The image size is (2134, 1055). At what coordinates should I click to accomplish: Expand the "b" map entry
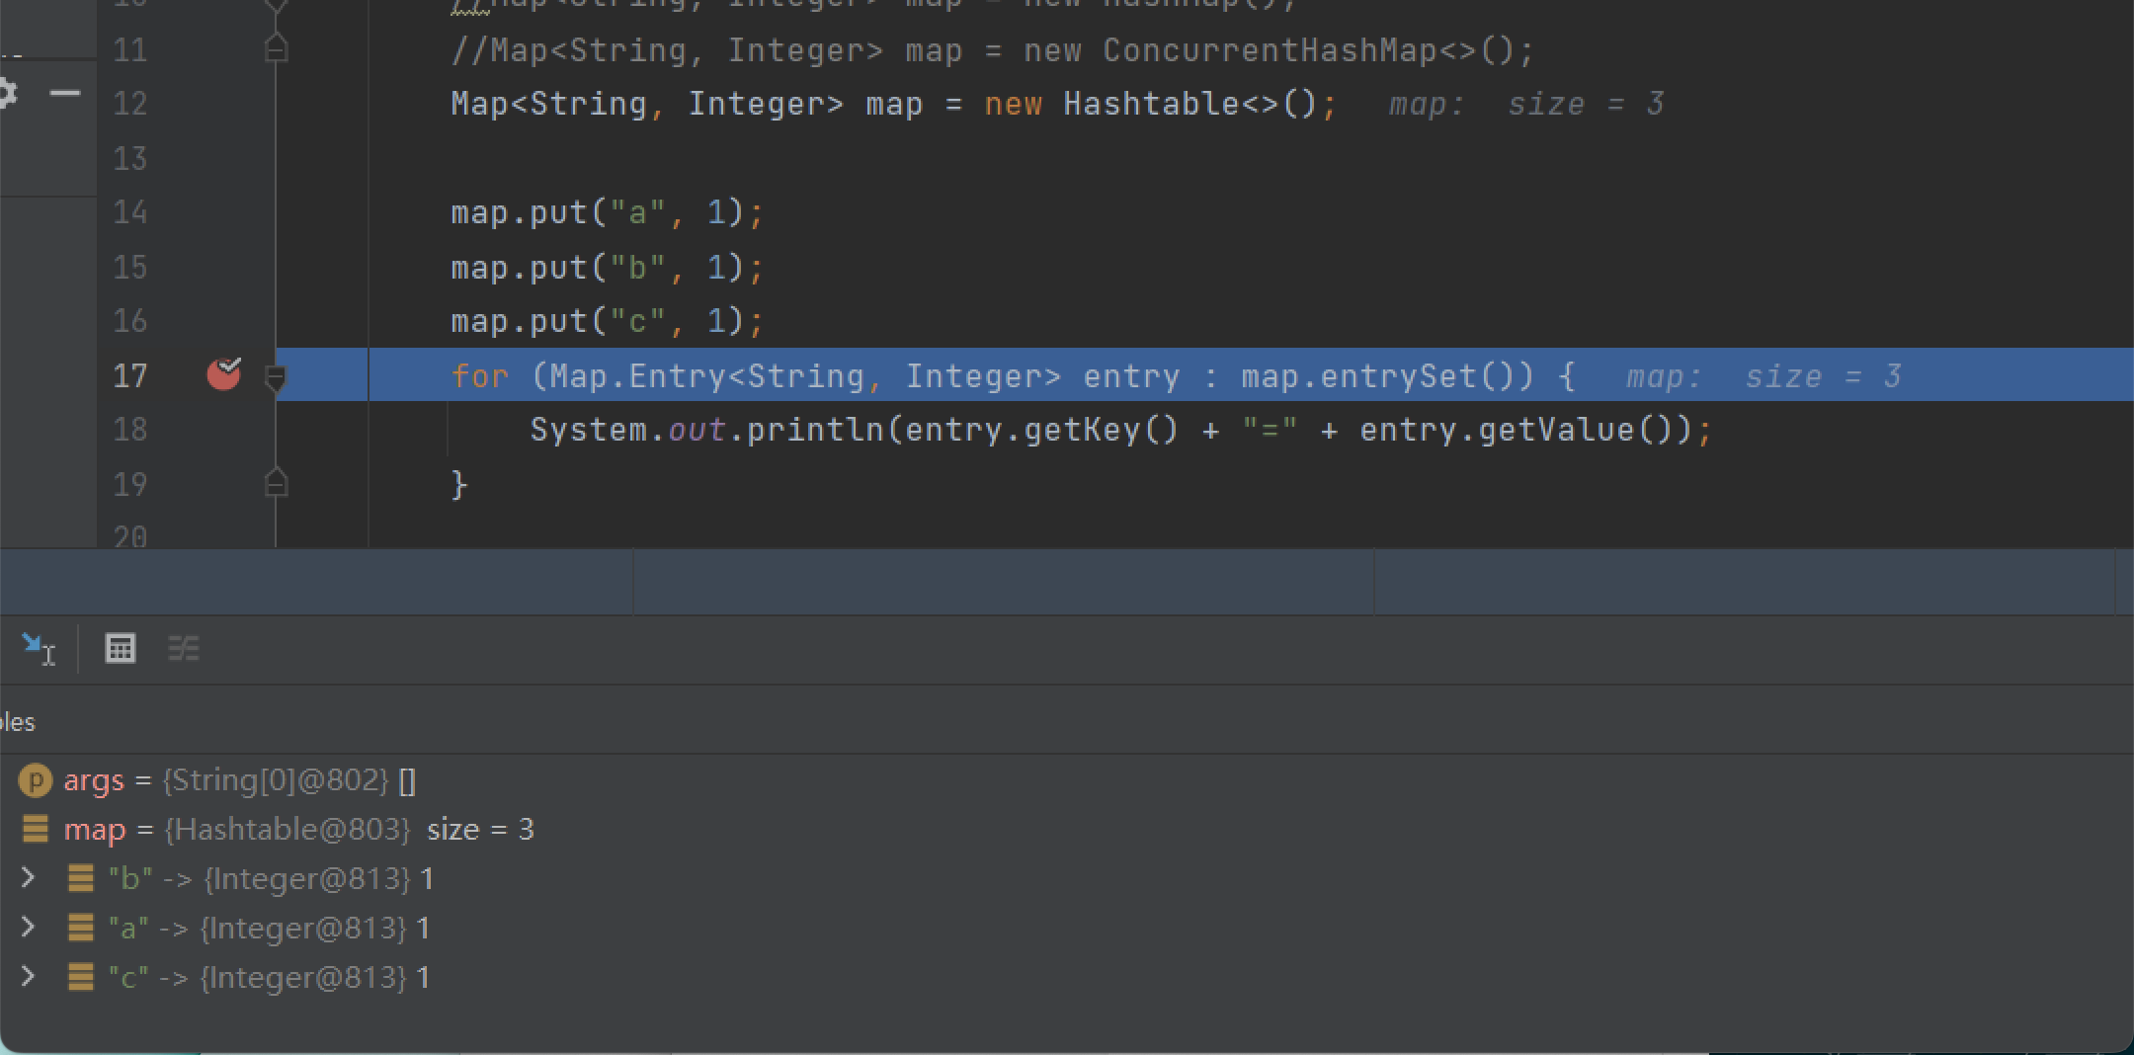coord(29,877)
